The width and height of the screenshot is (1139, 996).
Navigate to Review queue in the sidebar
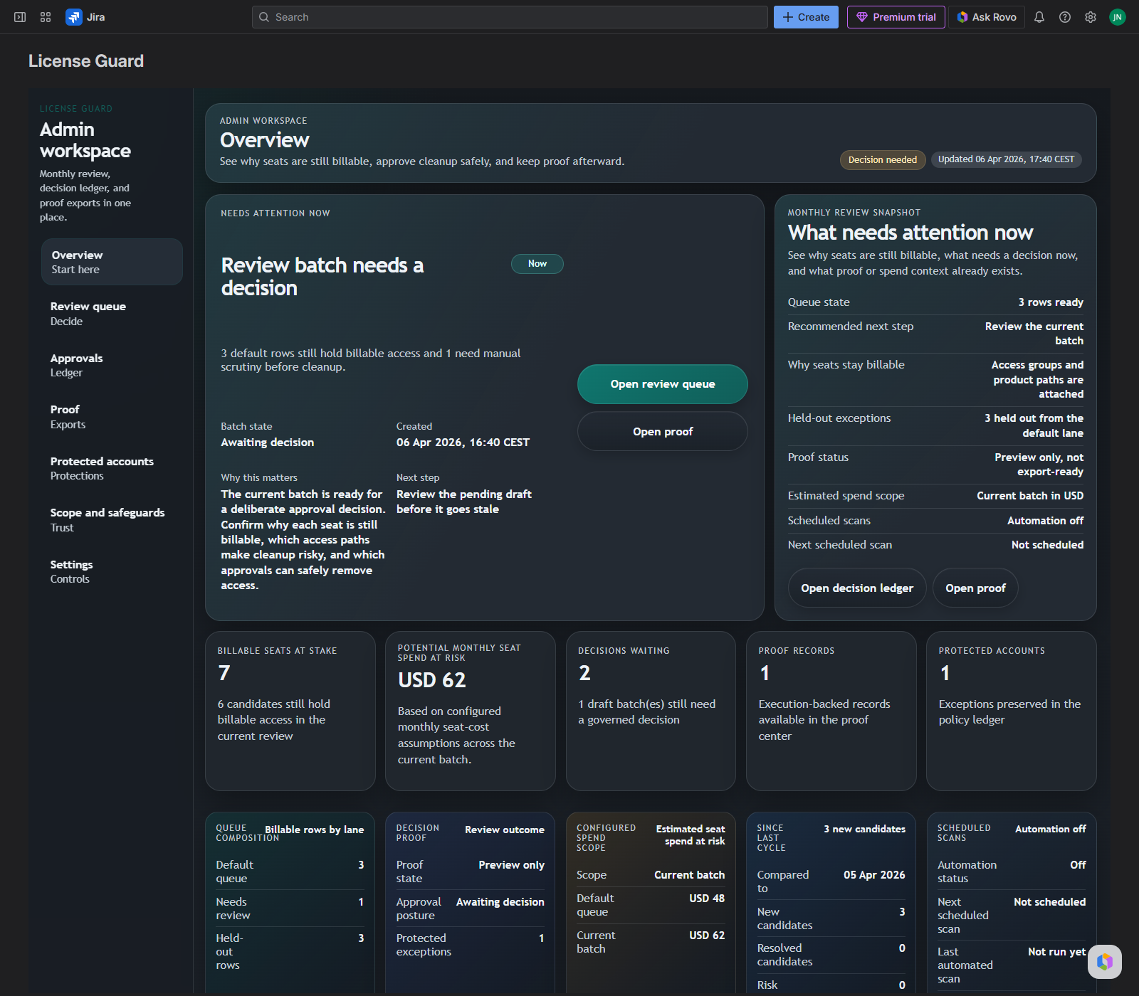pos(88,313)
